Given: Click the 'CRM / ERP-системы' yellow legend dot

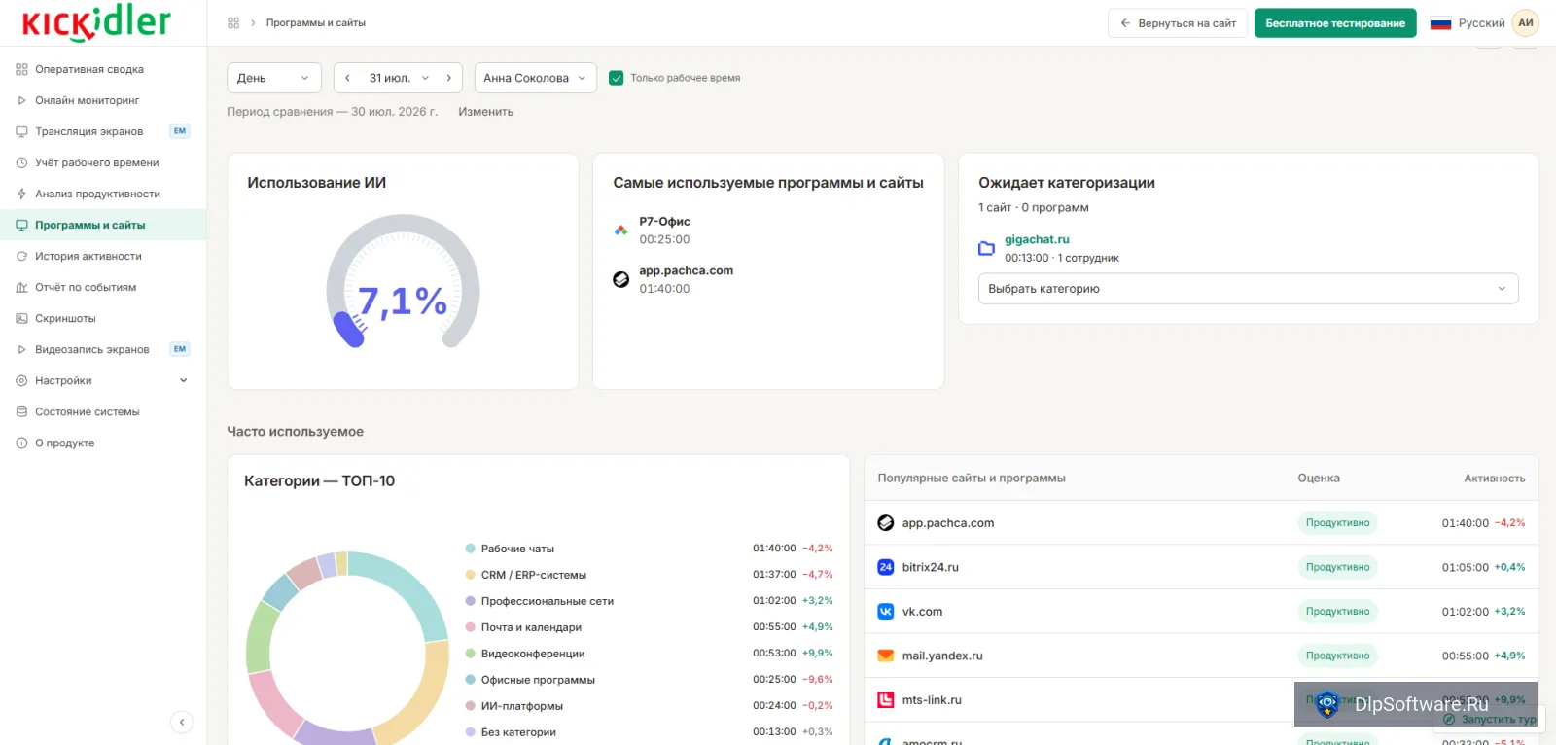Looking at the screenshot, I should click(x=471, y=575).
